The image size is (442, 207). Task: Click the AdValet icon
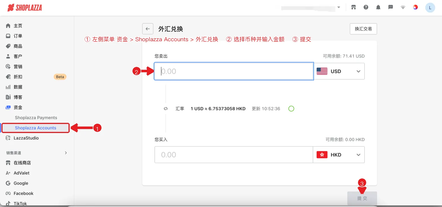point(8,173)
